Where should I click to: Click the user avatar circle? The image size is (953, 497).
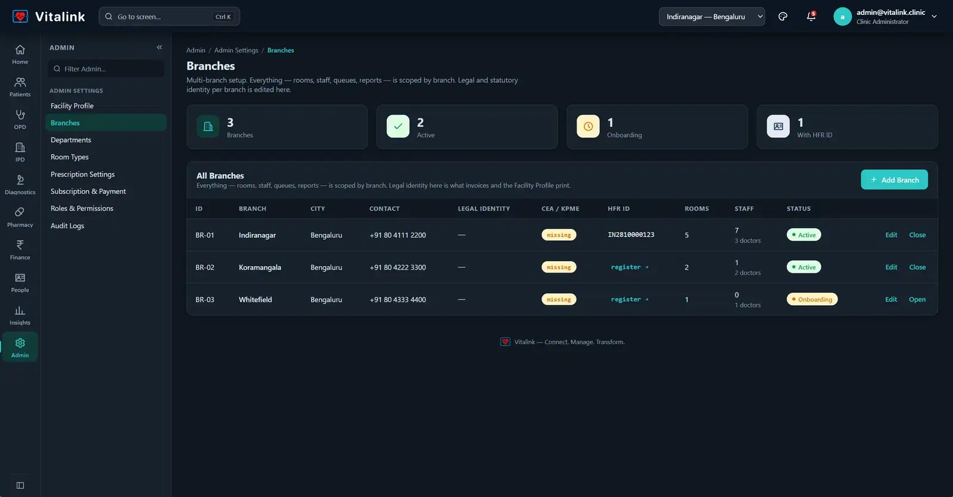point(842,17)
